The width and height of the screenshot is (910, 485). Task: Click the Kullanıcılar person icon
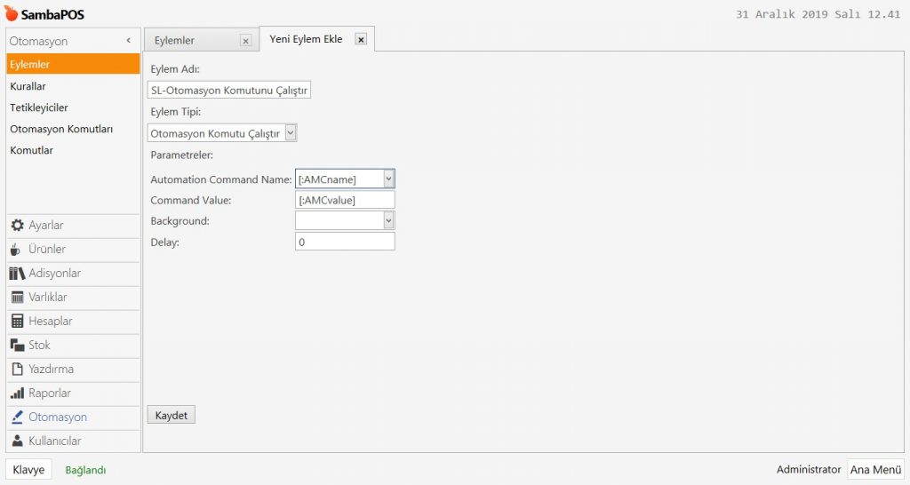pyautogui.click(x=17, y=441)
